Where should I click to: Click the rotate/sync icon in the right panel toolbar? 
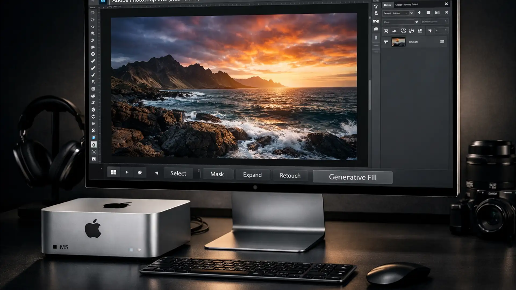[403, 31]
